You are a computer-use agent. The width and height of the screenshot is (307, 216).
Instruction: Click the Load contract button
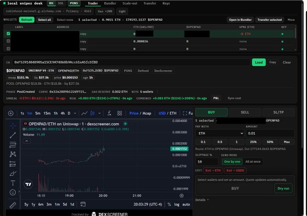259,62
